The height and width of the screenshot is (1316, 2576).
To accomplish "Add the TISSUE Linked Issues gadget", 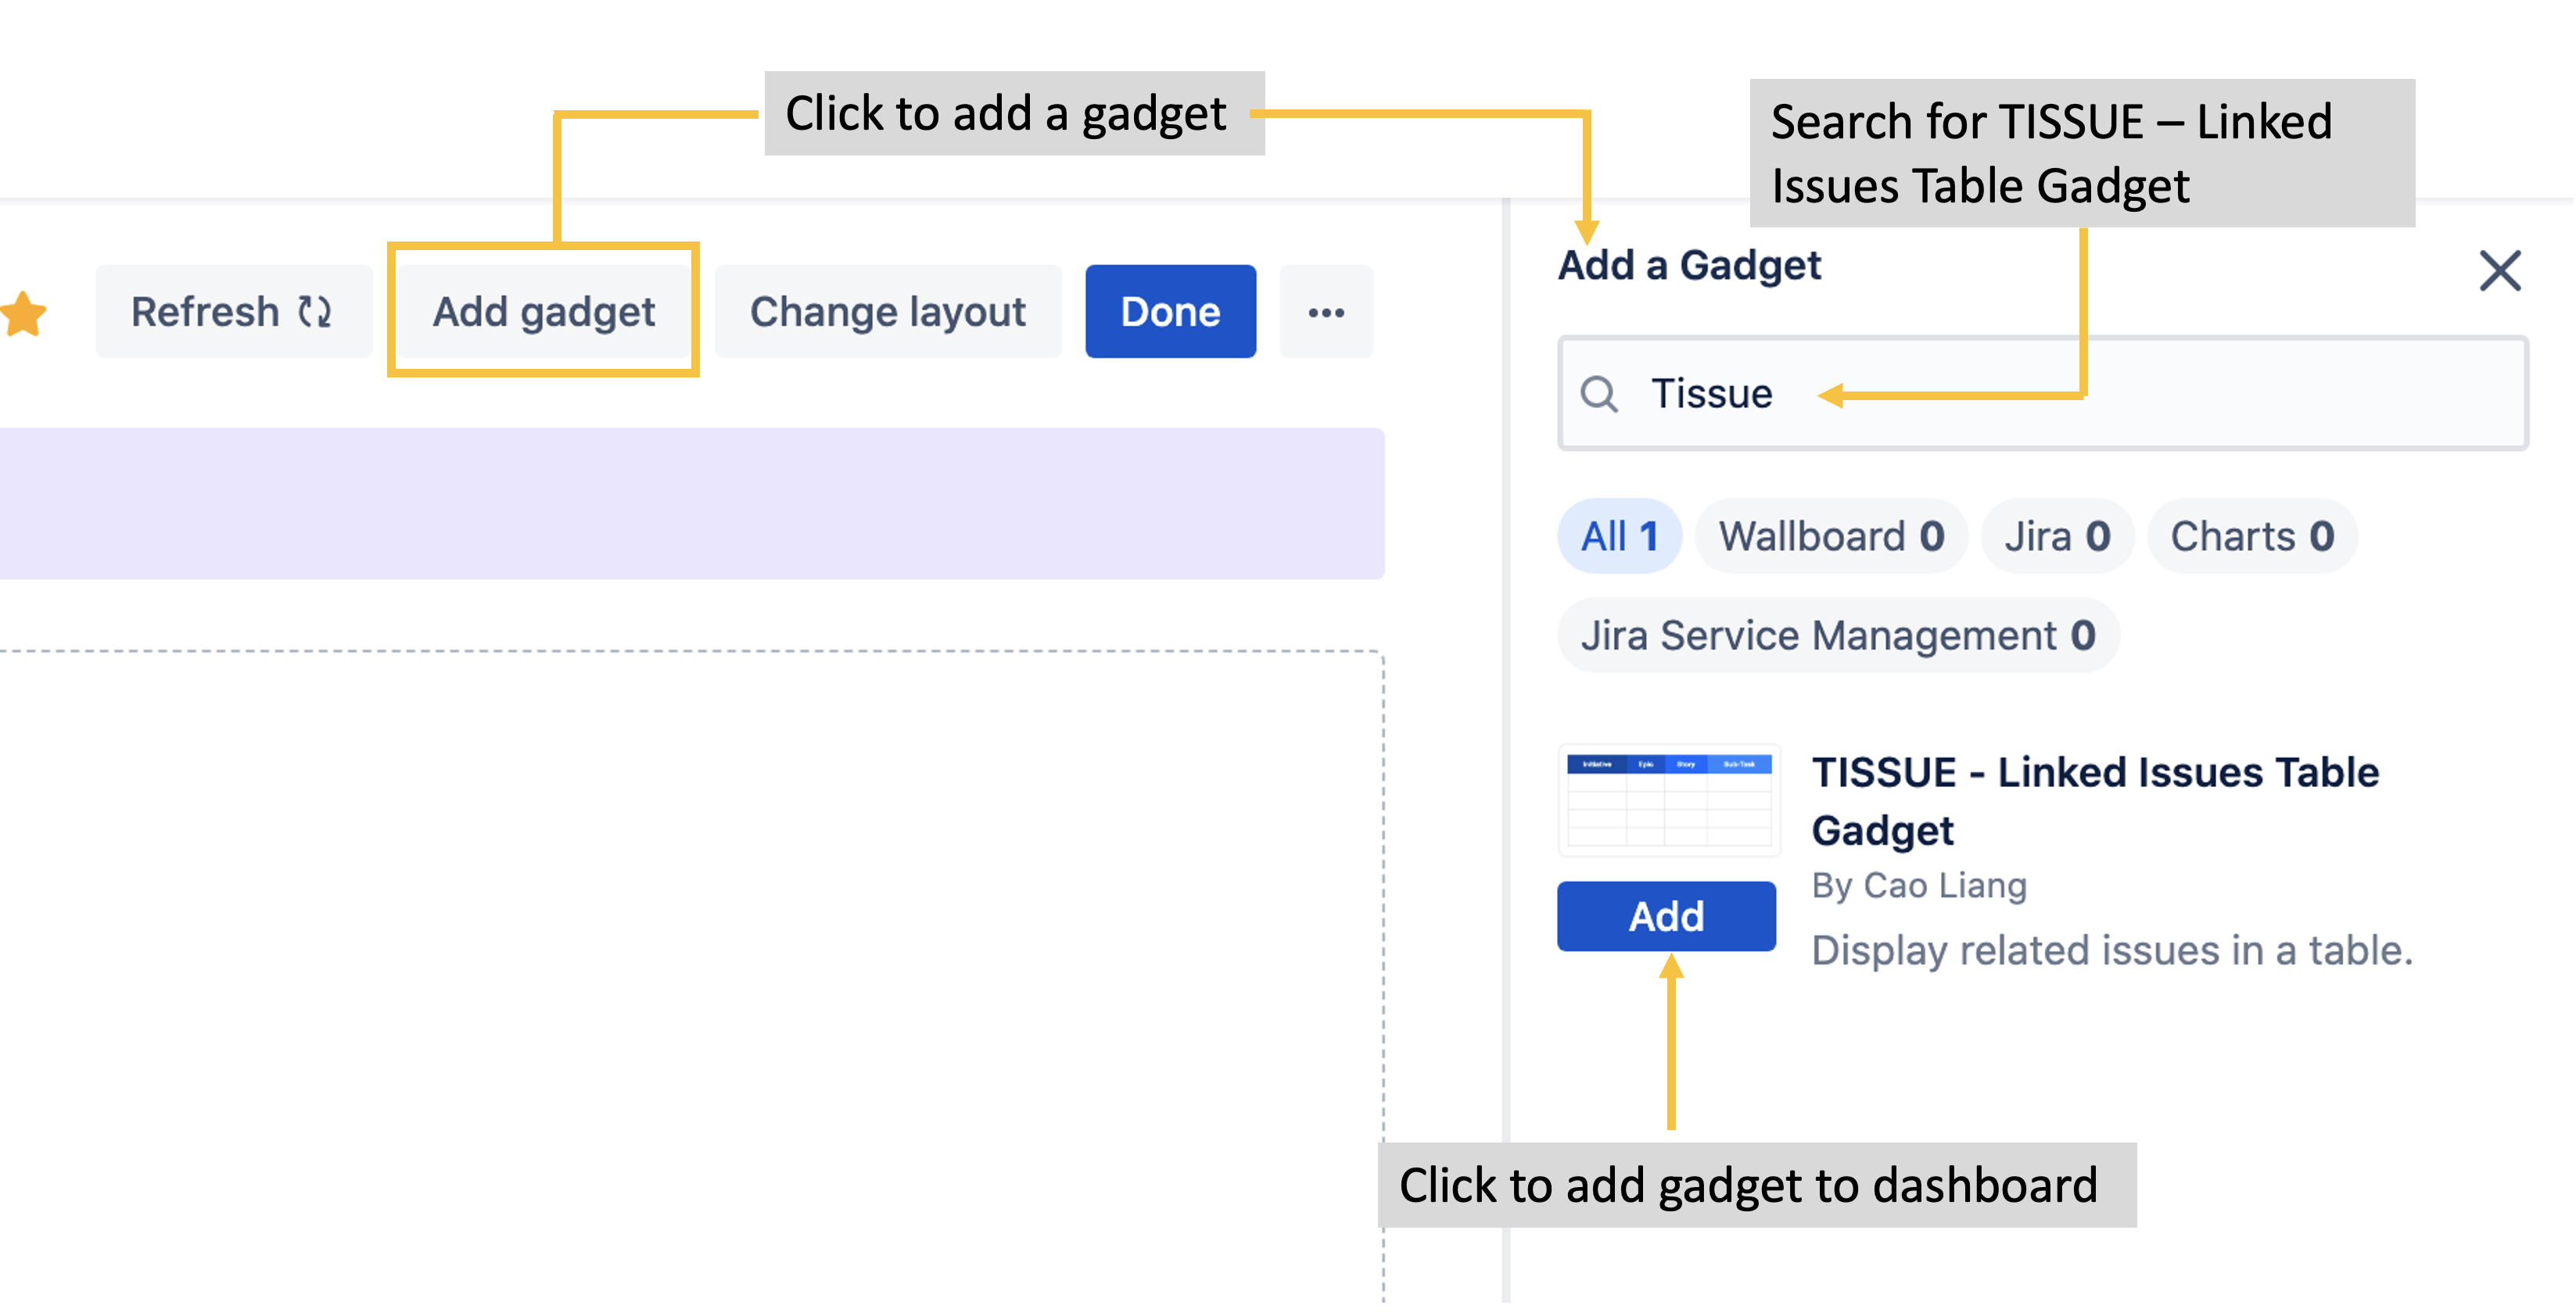I will (1666, 917).
